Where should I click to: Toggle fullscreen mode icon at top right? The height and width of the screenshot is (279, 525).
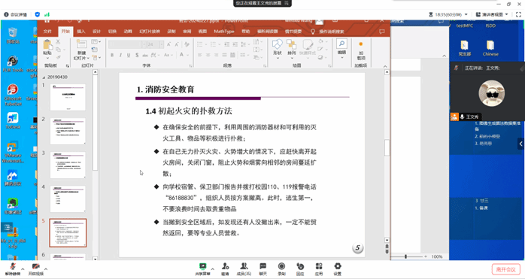point(518,14)
